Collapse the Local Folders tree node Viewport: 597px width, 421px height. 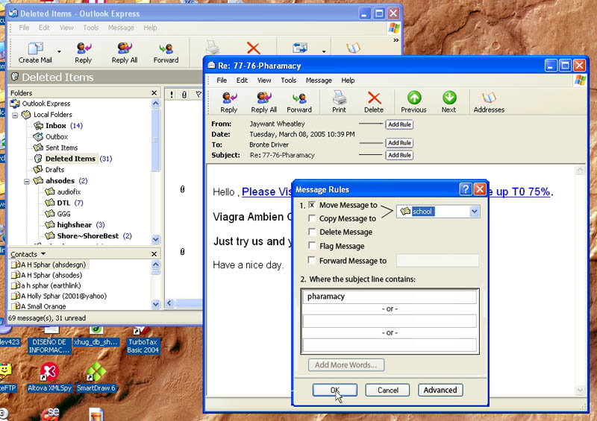(x=15, y=115)
